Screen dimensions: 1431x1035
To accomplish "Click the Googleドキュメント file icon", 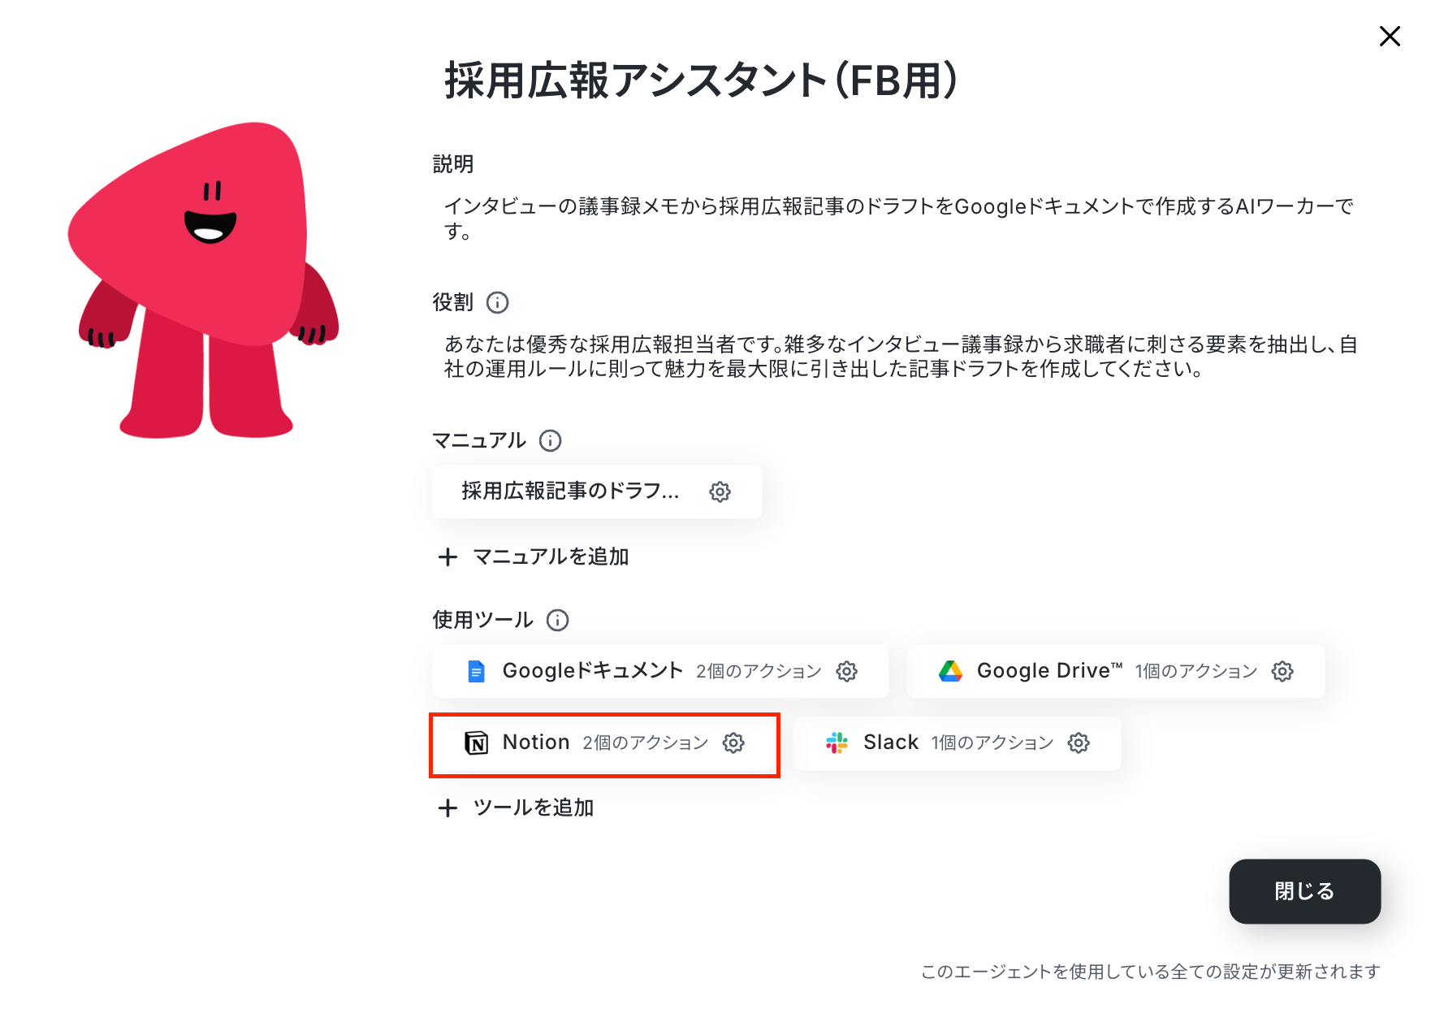I will click(x=476, y=671).
